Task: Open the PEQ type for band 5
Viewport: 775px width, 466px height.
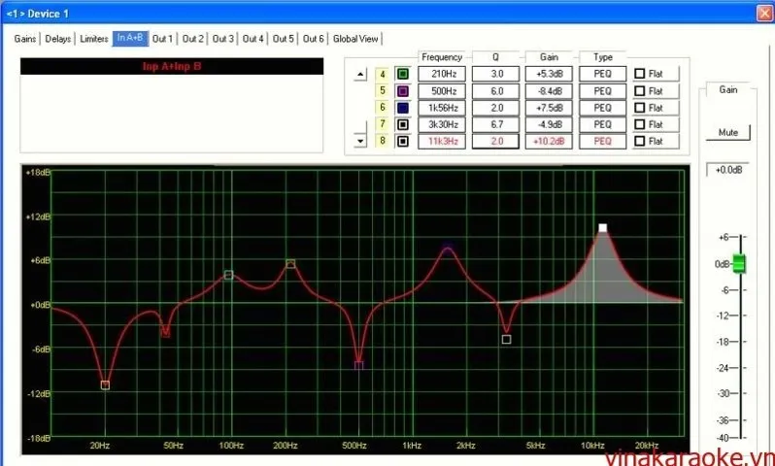Action: [602, 90]
